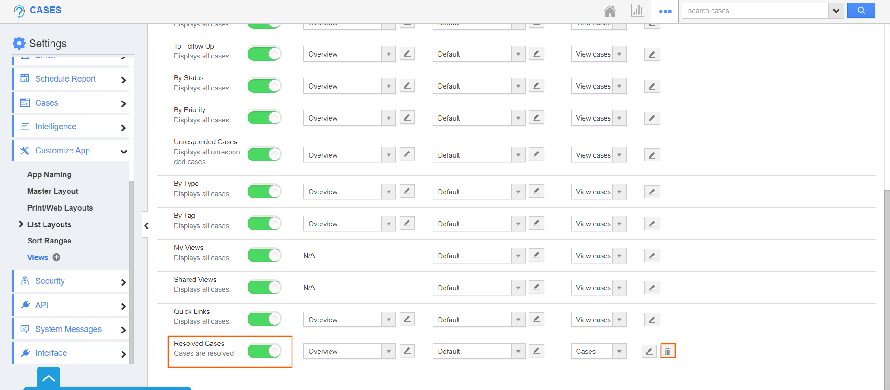Open the System Messages menu

[x=71, y=329]
